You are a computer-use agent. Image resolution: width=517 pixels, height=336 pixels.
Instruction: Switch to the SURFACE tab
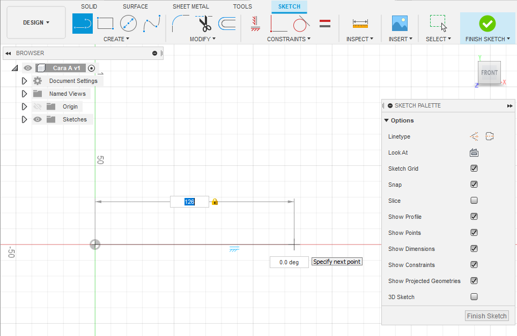[135, 6]
